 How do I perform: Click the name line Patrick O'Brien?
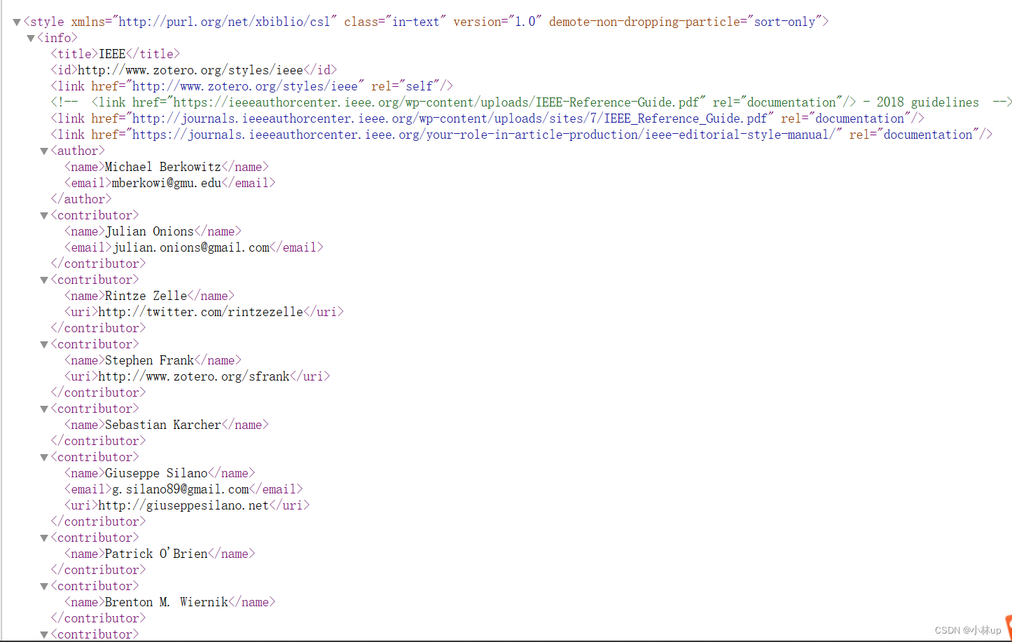coord(160,554)
